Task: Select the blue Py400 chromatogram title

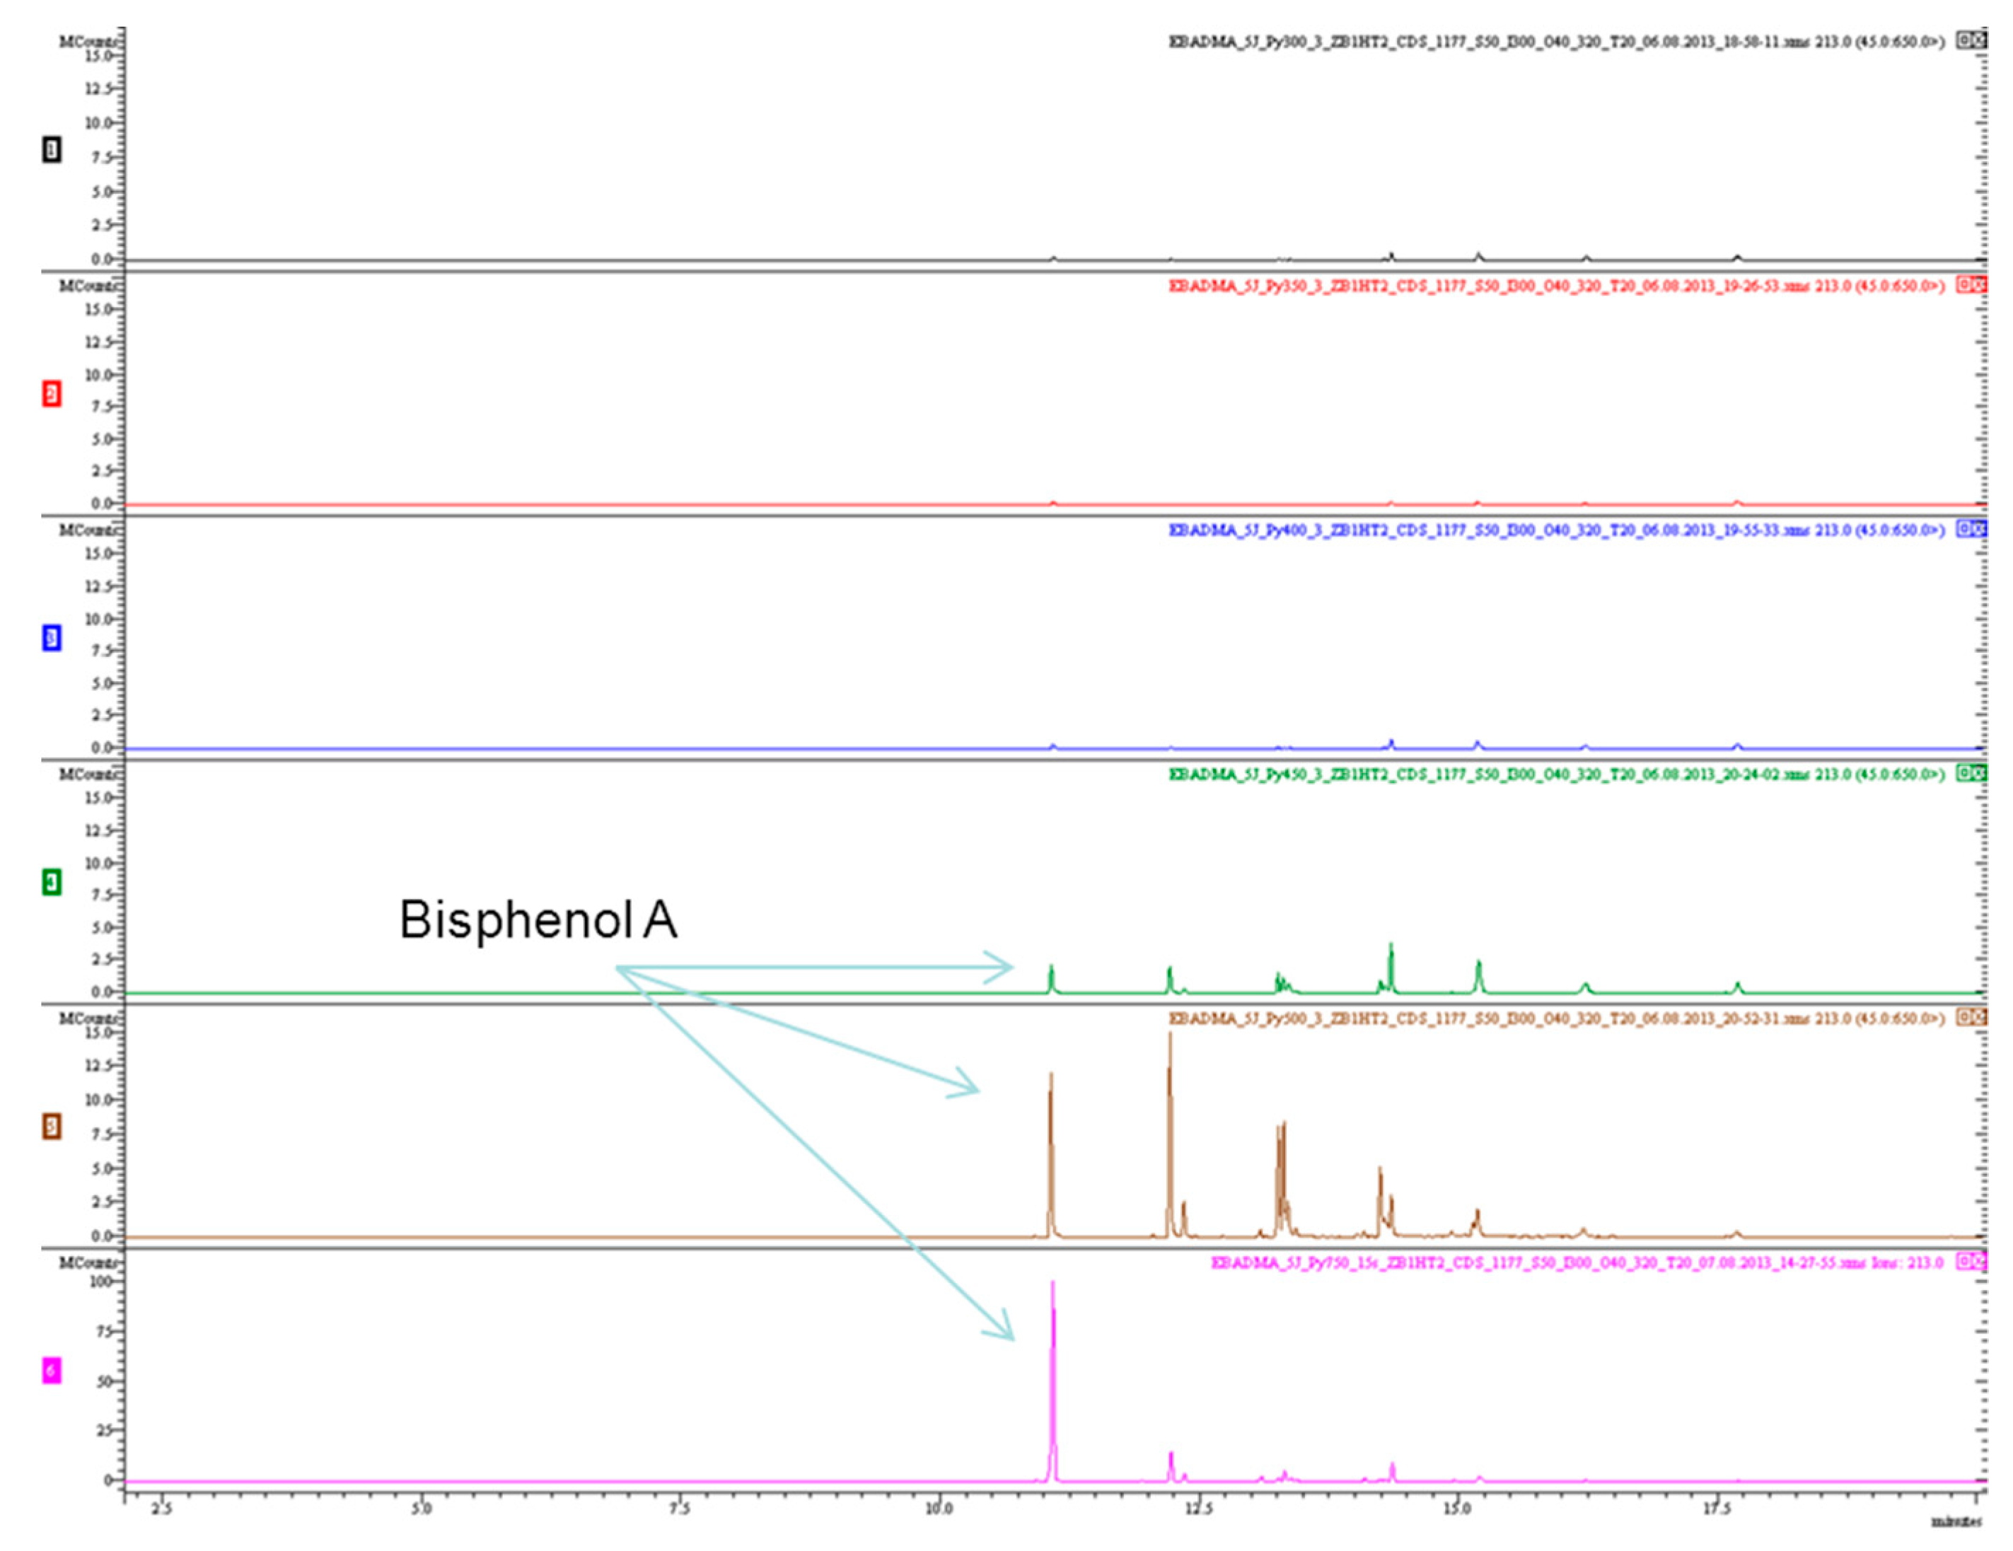Action: 1556,530
